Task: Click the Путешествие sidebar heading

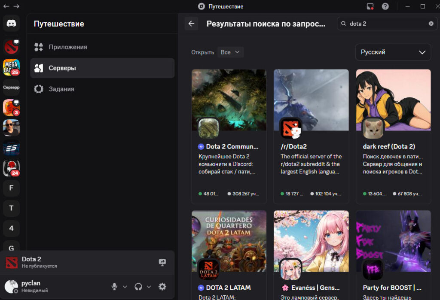Action: pyautogui.click(x=59, y=24)
